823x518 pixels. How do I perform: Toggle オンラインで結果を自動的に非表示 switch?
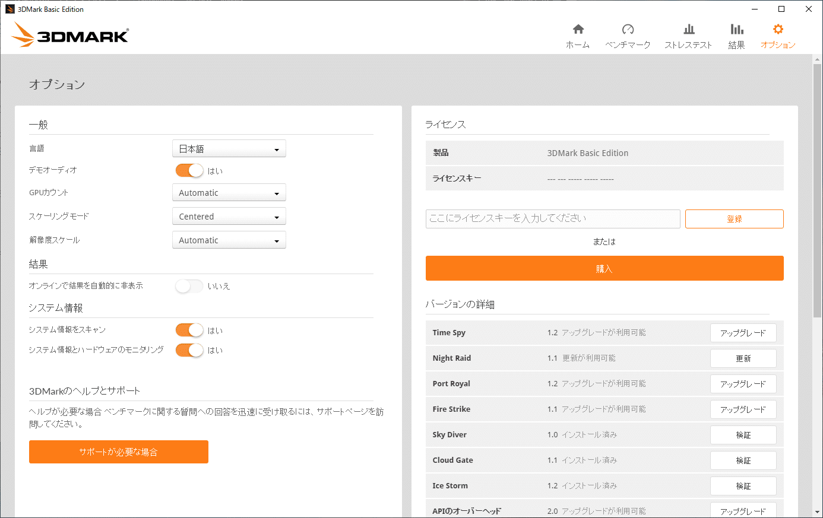tap(189, 286)
